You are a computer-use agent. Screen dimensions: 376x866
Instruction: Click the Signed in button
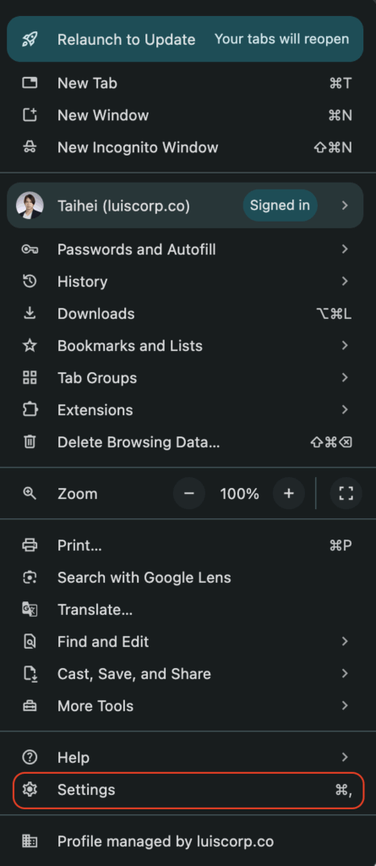coord(280,206)
